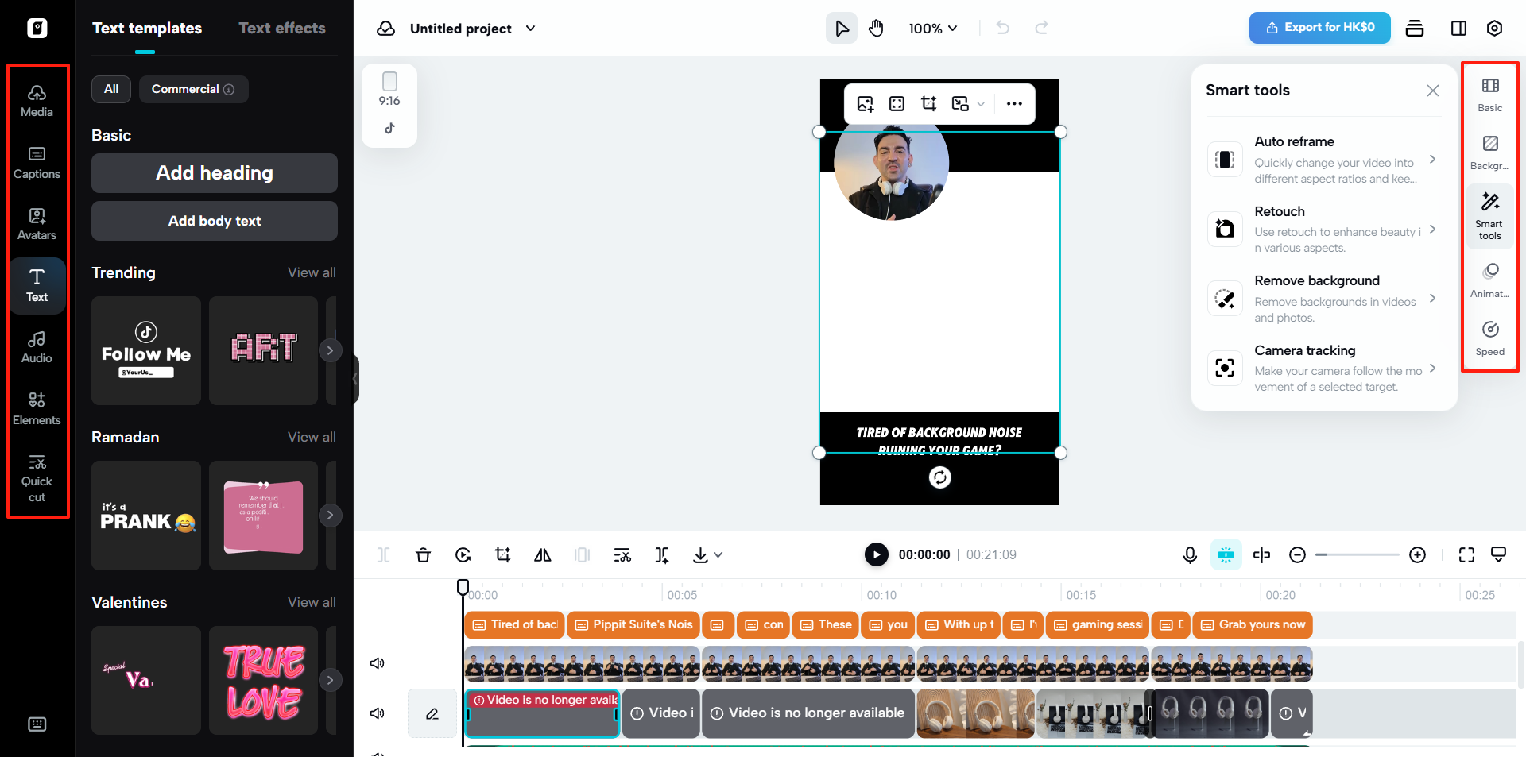This screenshot has width=1526, height=757.
Task: Click the Export for HK$0 button
Action: coord(1319,27)
